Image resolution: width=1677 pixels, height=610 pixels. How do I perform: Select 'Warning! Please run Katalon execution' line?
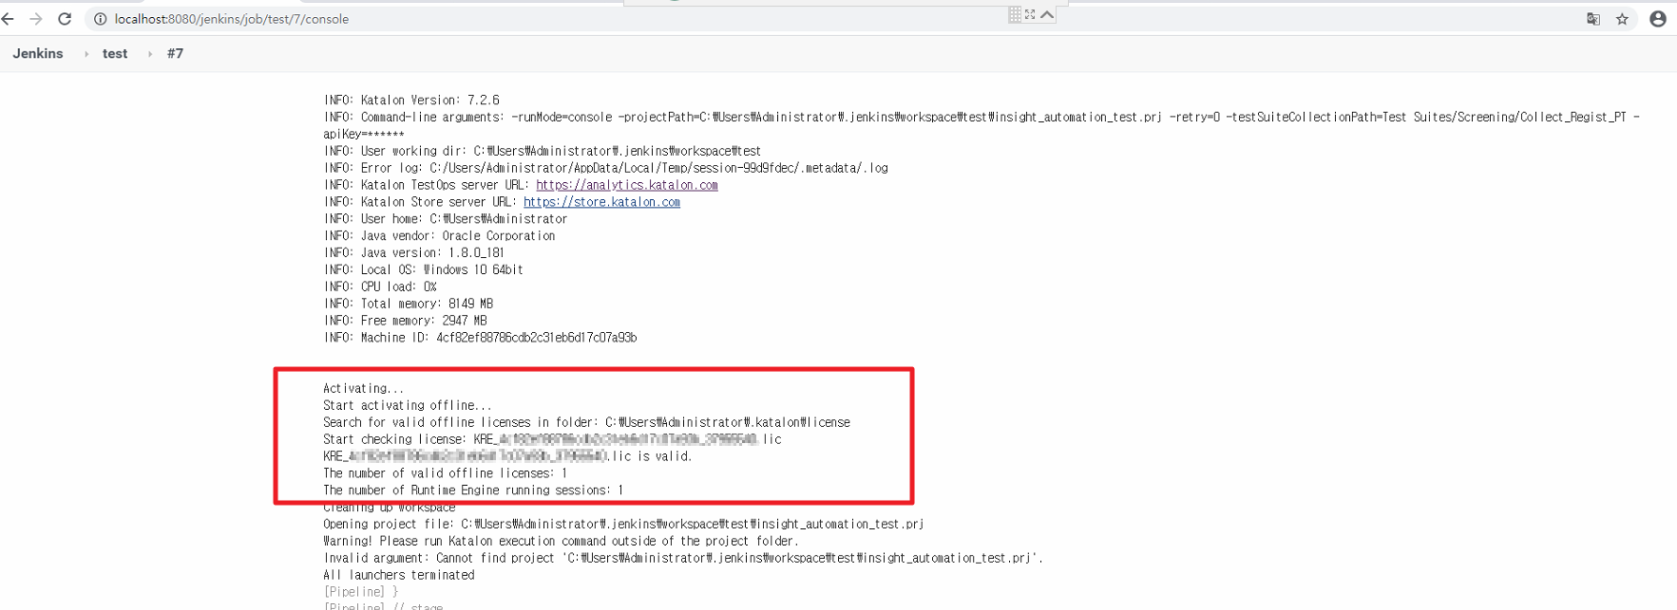[x=562, y=542]
